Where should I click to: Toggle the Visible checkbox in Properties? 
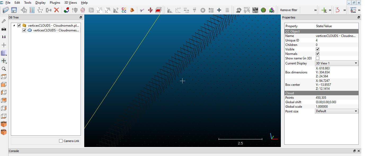point(317,49)
